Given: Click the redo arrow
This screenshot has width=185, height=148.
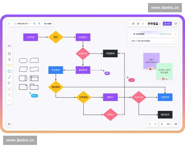Looking at the screenshot, I should point(155,124).
